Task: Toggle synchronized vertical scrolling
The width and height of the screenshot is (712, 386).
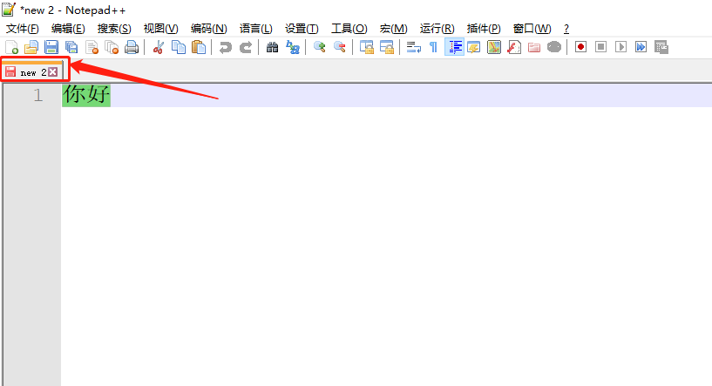Action: point(366,47)
